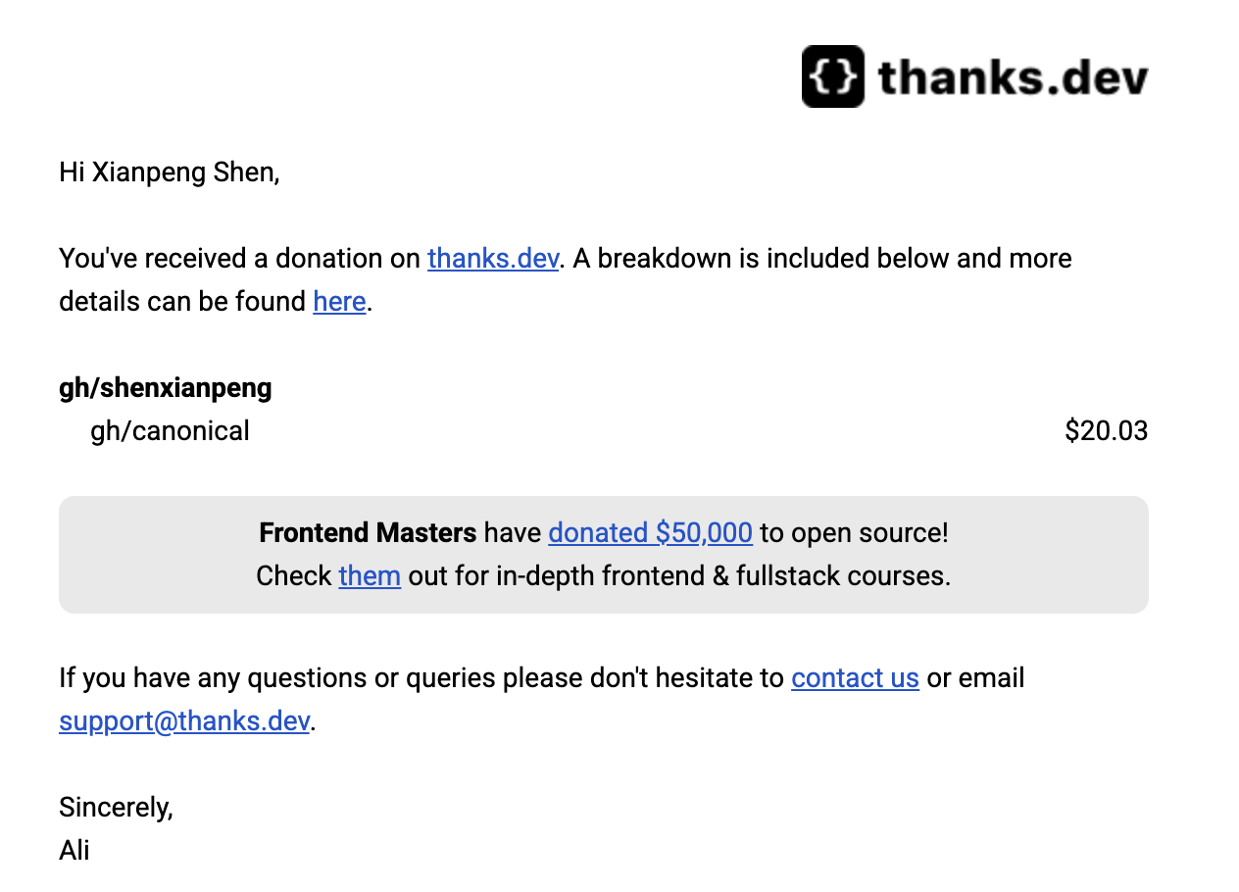
Task: Click the $20.03 donation amount
Action: [1106, 431]
